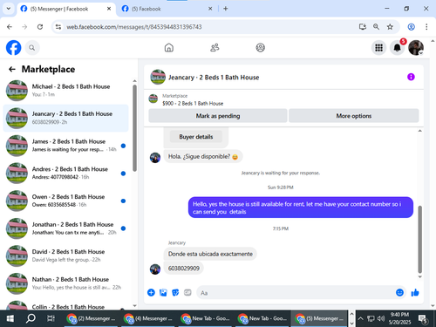Open conversation information purple icon
Screen dimensions: 436x327
pos(411,77)
